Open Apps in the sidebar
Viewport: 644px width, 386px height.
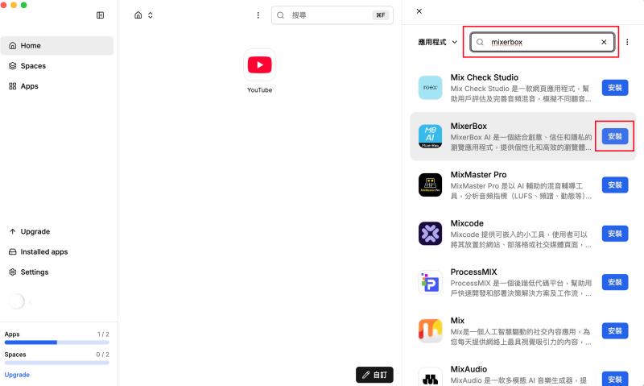[56, 86]
